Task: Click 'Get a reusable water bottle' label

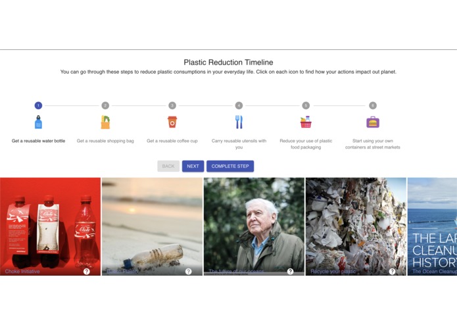Action: click(38, 141)
